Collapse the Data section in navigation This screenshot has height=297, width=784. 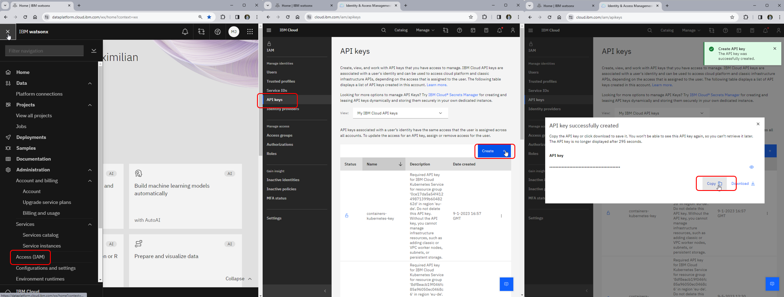(x=90, y=83)
